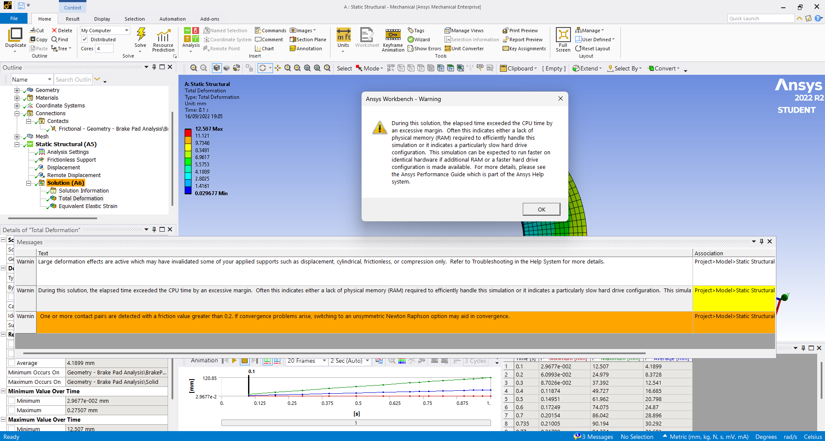Expand the Materials tree node

17,98
